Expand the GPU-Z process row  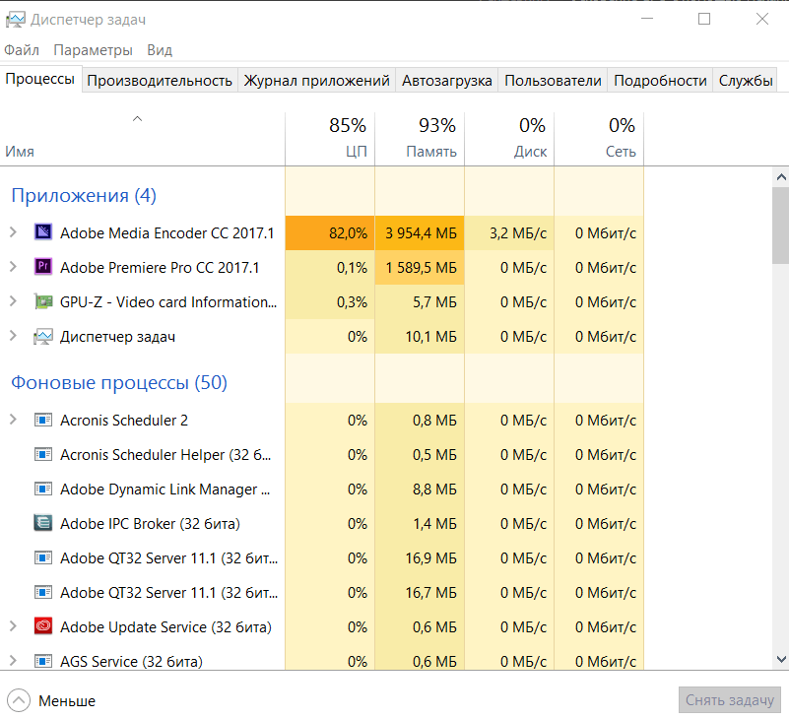pos(14,301)
